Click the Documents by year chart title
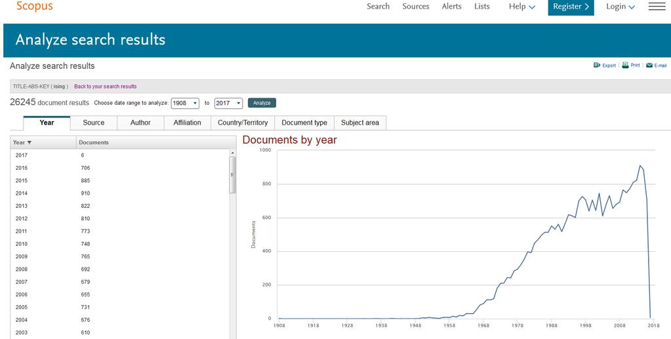 pos(290,140)
